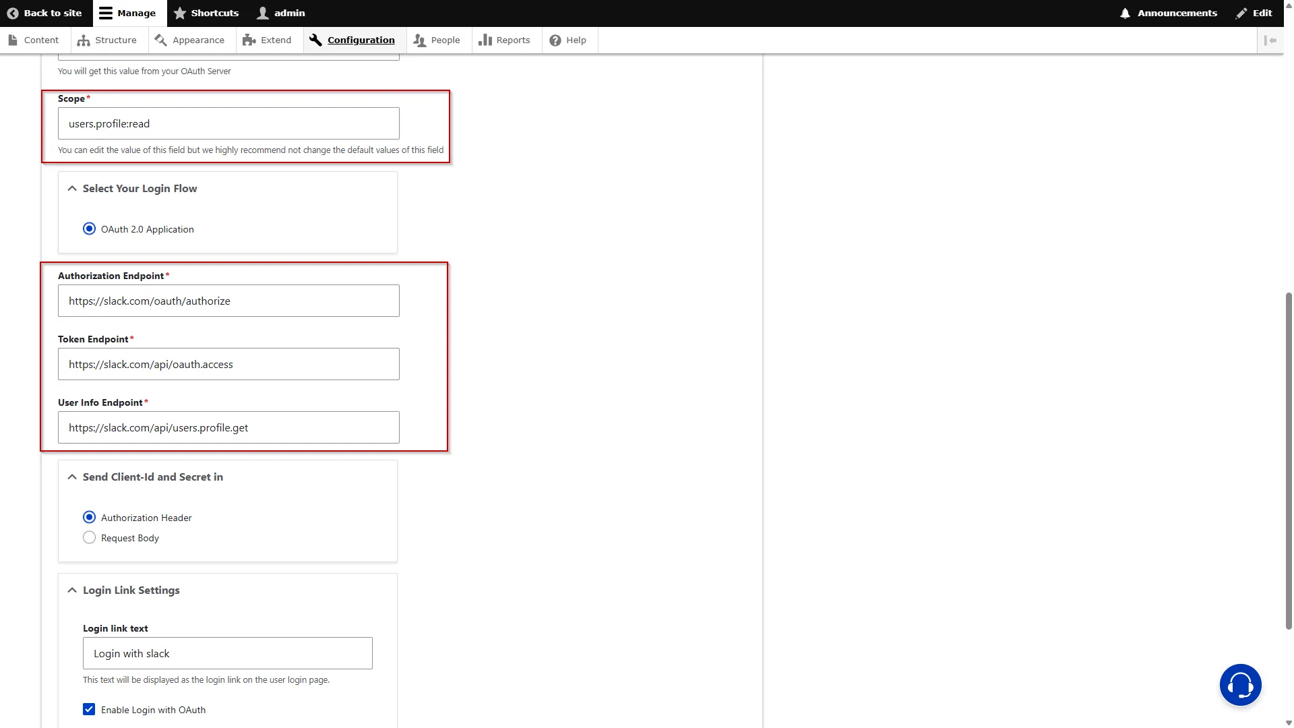Select the OAuth 2.0 Application radio button
This screenshot has height=728, width=1294.
click(x=89, y=229)
